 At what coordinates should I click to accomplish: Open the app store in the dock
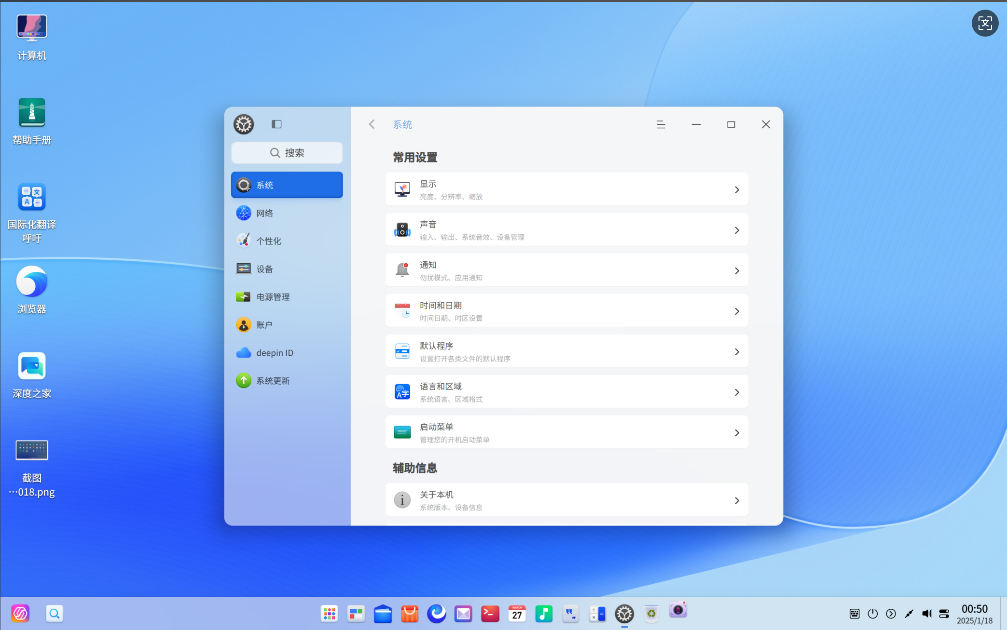point(410,614)
